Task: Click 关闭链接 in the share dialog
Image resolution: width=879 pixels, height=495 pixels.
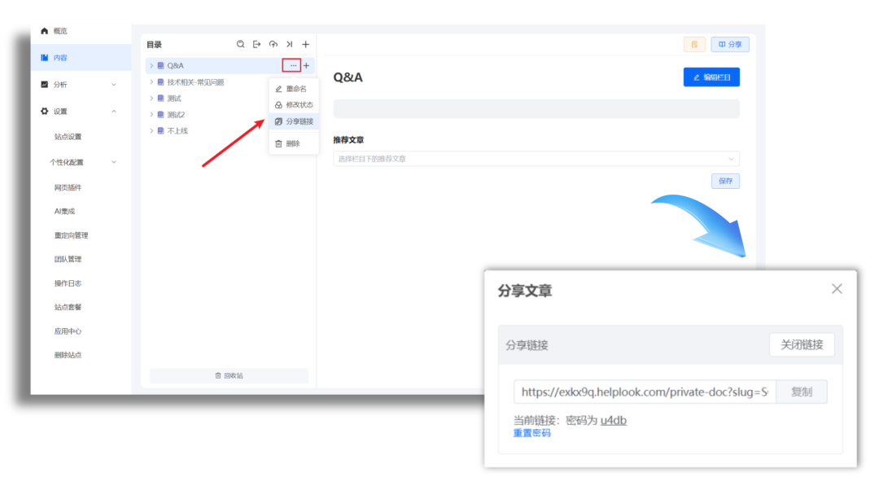Action: pyautogui.click(x=801, y=344)
